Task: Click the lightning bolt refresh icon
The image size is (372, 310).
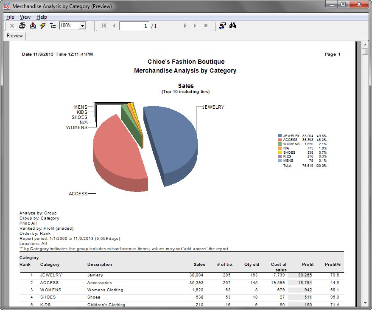Action: tap(43, 26)
